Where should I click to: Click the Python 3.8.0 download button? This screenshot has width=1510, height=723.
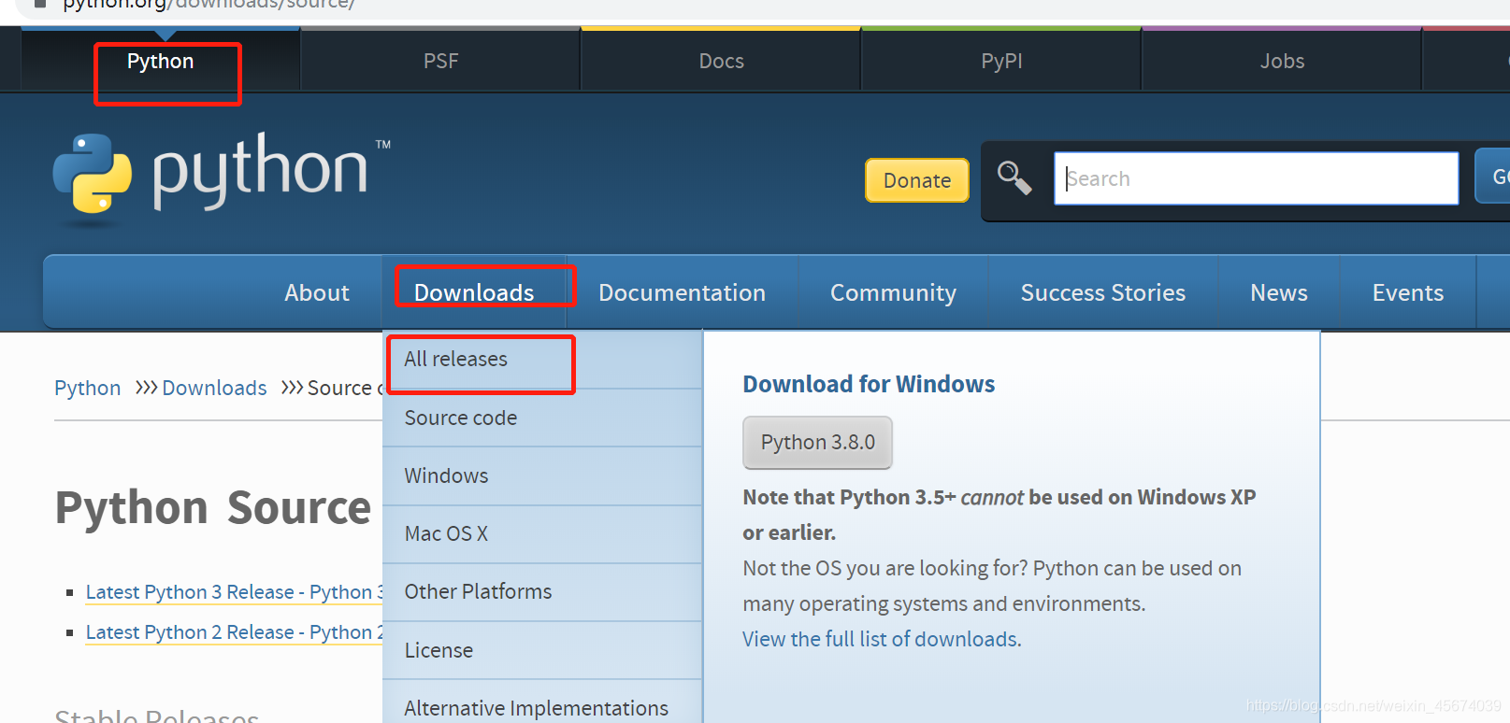(x=817, y=442)
